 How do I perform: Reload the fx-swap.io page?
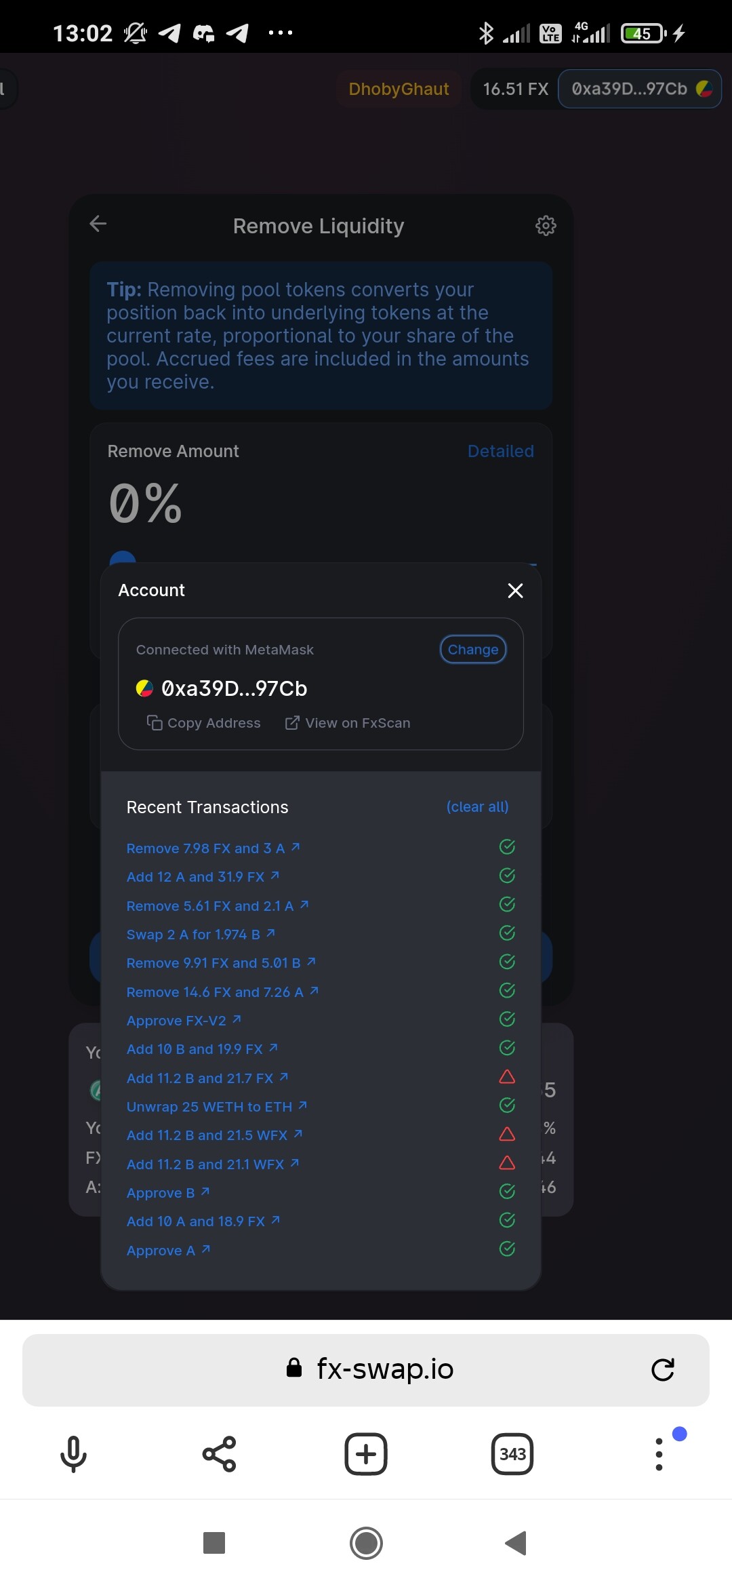tap(662, 1369)
